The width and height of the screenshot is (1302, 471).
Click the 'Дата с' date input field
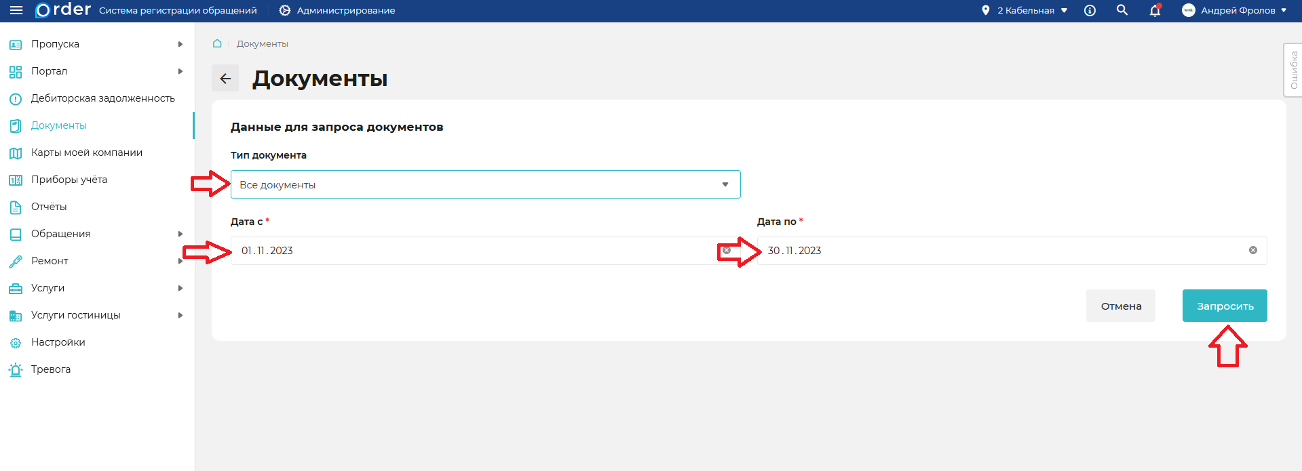coord(475,251)
